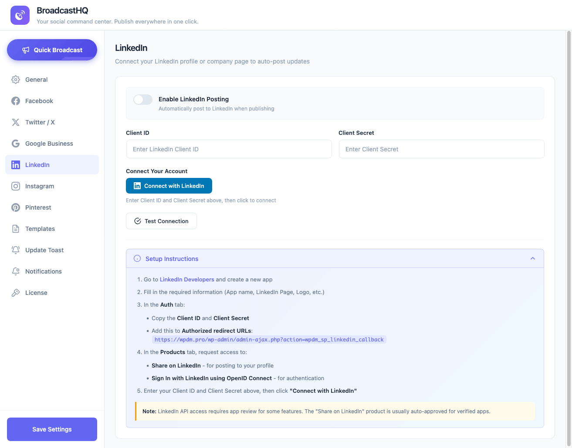Click into the Client ID field

pos(229,149)
